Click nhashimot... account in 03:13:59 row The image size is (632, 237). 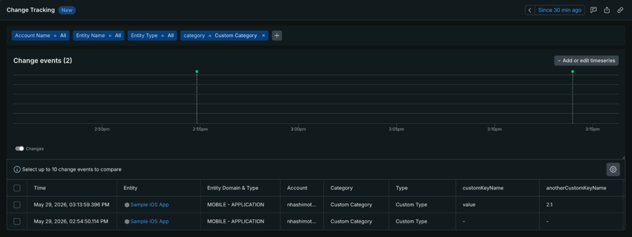tap(302, 204)
